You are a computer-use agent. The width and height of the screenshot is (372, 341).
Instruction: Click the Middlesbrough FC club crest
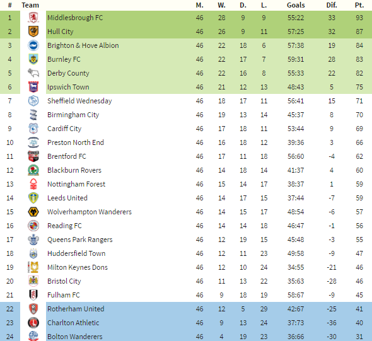[33, 18]
